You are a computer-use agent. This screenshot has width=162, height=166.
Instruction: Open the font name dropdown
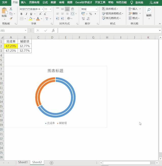(42, 9)
